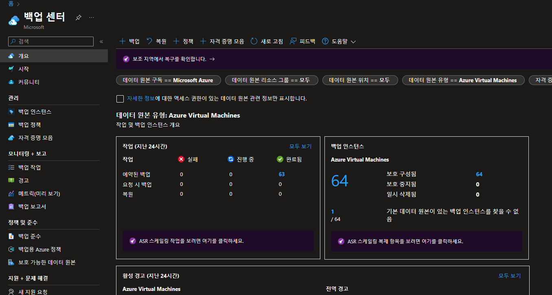The height and width of the screenshot is (295, 552).
Task: Click the 백업 인스턴스 icon in sidebar
Action: click(x=11, y=112)
